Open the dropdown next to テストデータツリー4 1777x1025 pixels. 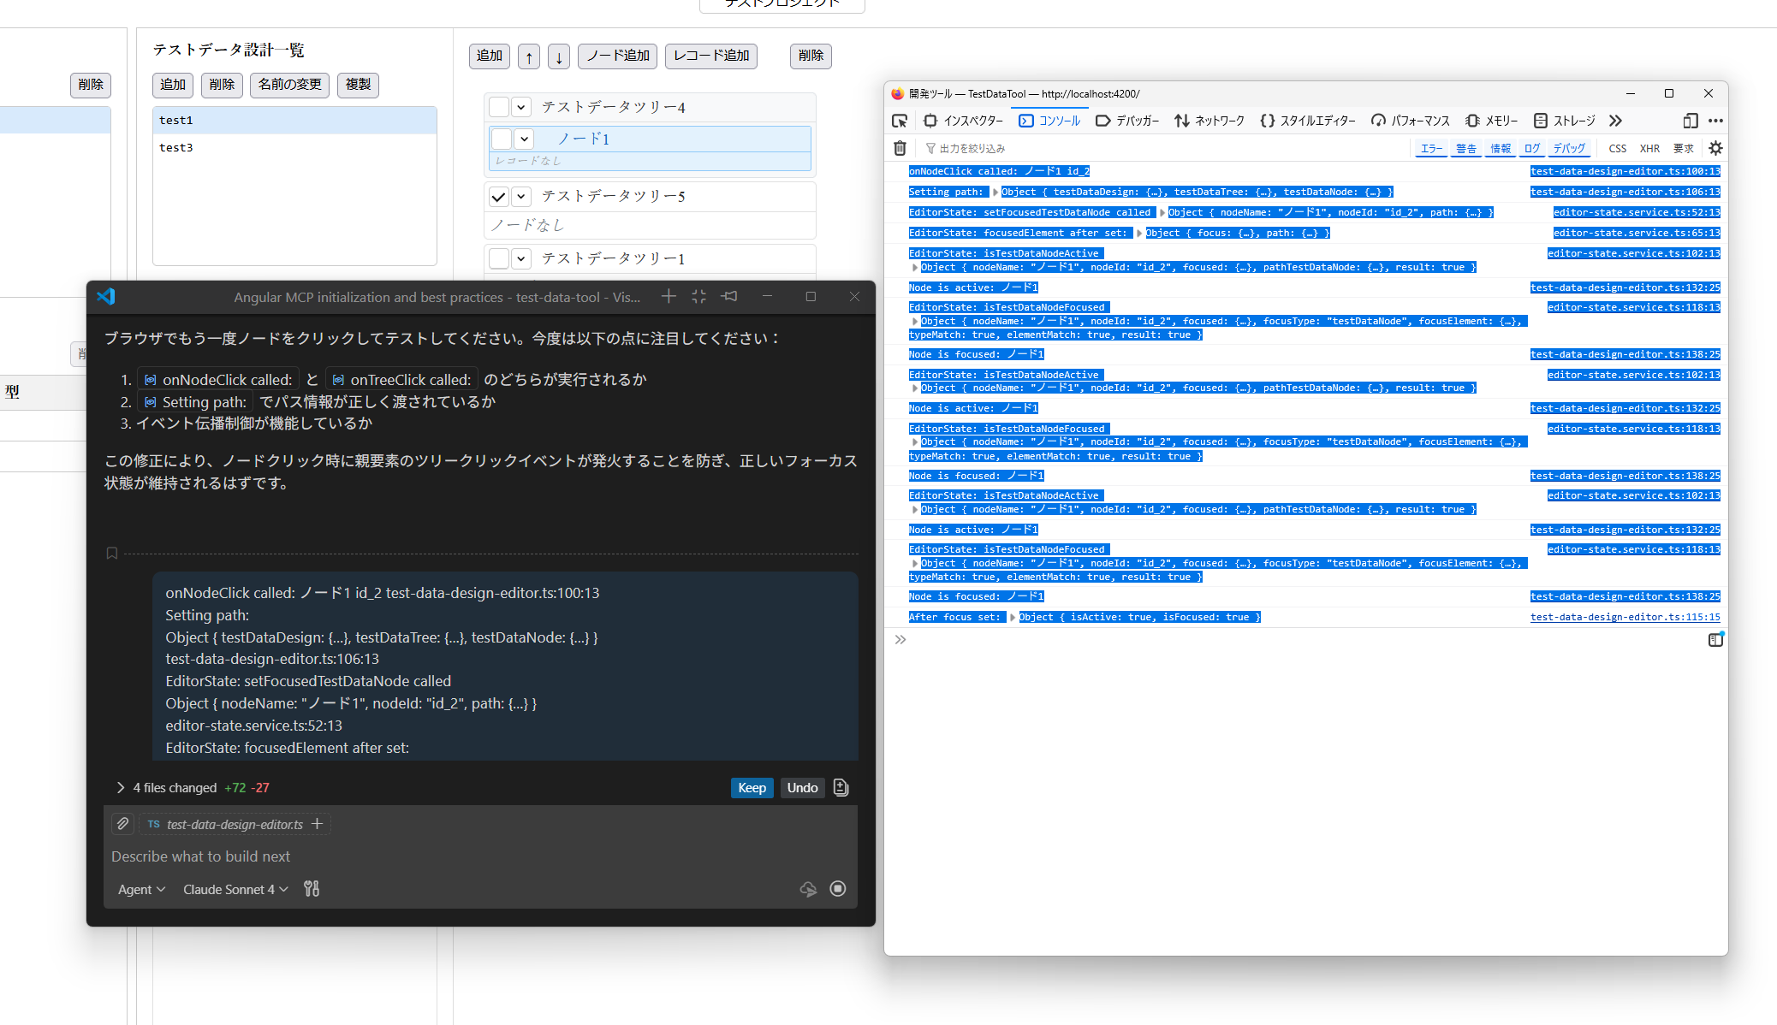520,107
